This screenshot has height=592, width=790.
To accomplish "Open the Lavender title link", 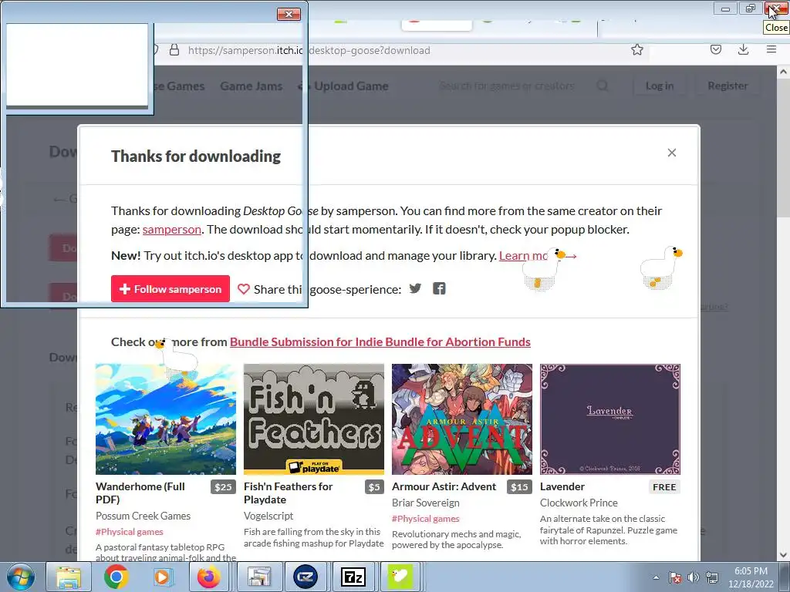I will point(562,486).
